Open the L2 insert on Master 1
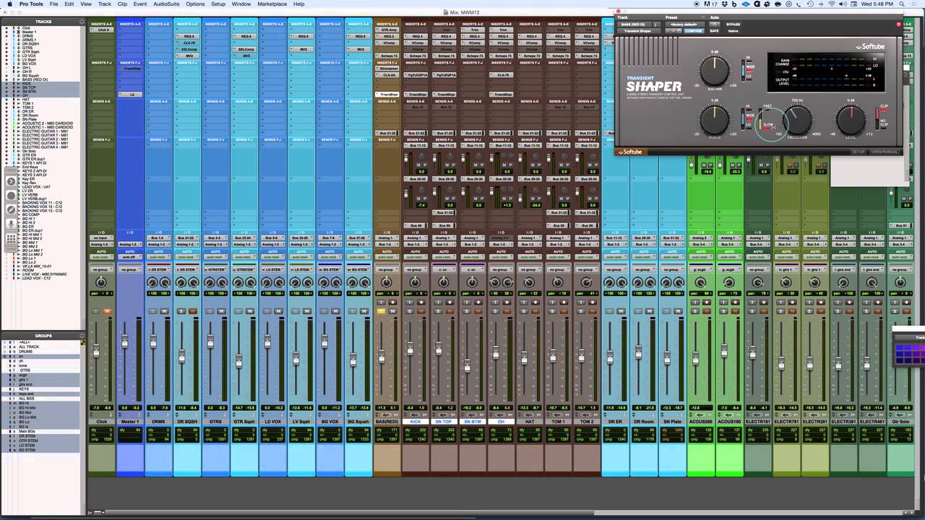The image size is (925, 520). [x=132, y=95]
